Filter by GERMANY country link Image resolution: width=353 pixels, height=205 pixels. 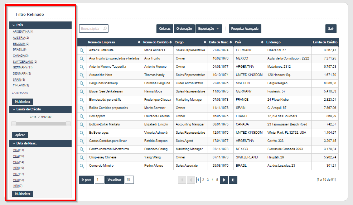(20, 67)
